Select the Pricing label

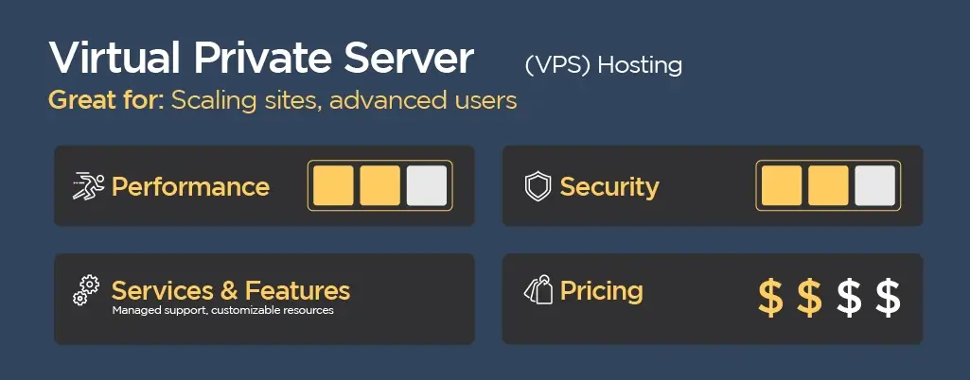(601, 290)
